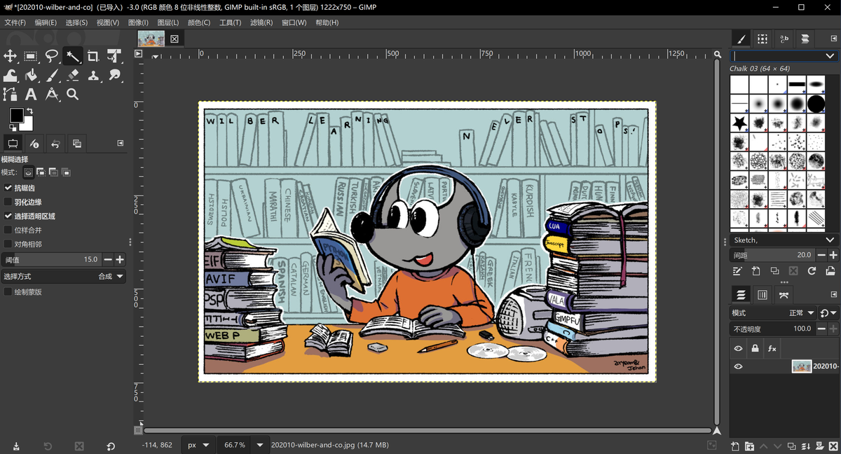The image size is (841, 454).
Task: Click the 不透明度 opacity slider
Action: coord(771,329)
